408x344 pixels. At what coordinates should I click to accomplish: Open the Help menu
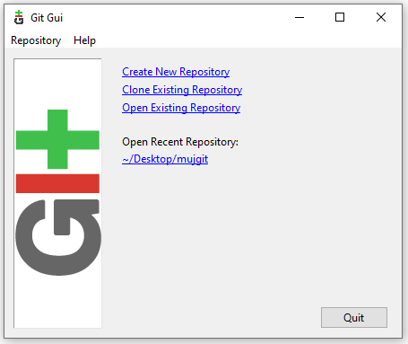tap(84, 40)
